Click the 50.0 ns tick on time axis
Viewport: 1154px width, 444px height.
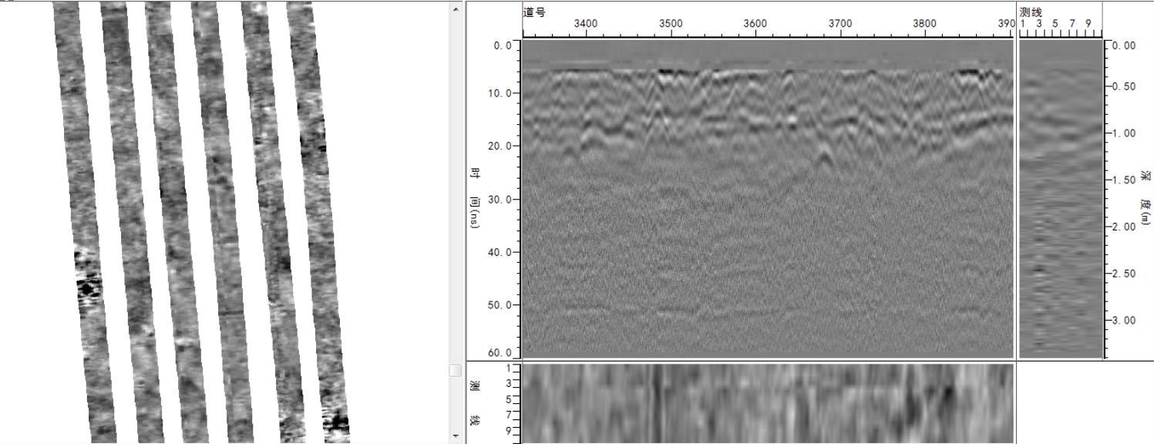pos(503,304)
